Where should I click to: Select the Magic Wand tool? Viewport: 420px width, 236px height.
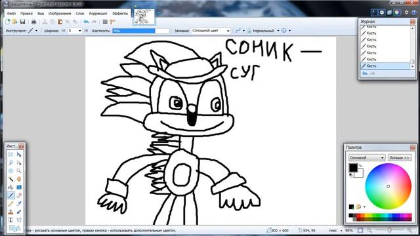pos(10,179)
